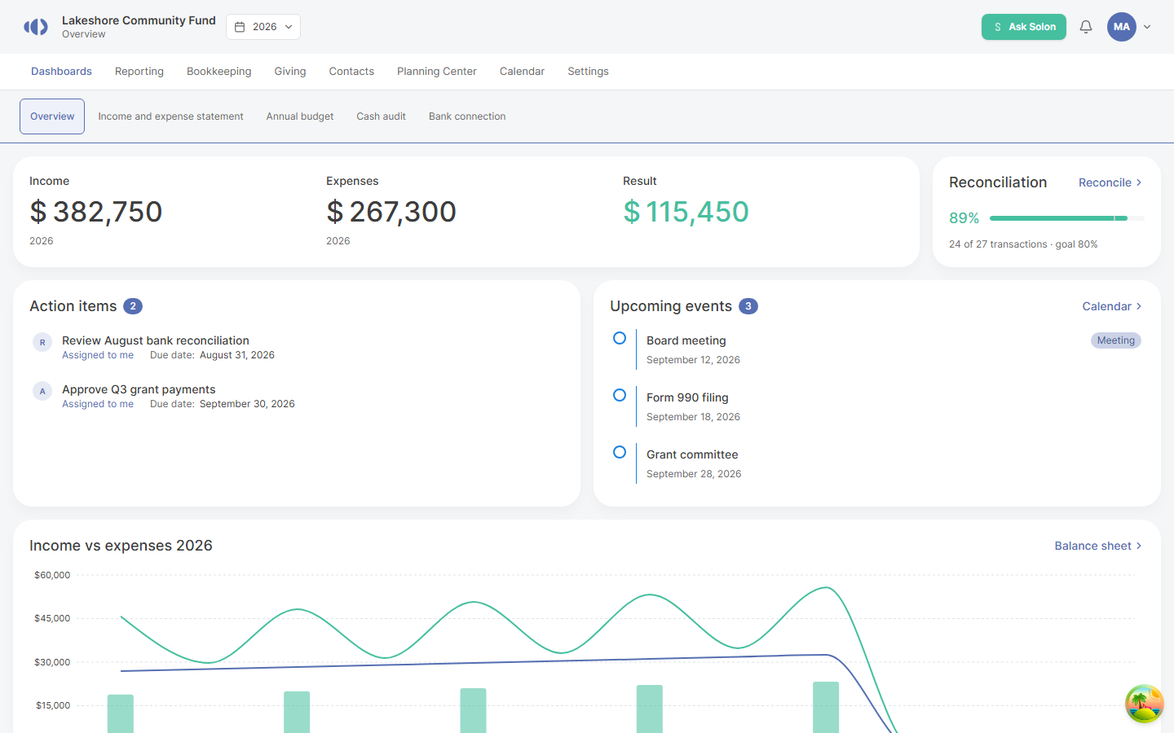Screen dimensions: 1174x733
Task: Mark Form 990 filing event circle
Action: [620, 395]
